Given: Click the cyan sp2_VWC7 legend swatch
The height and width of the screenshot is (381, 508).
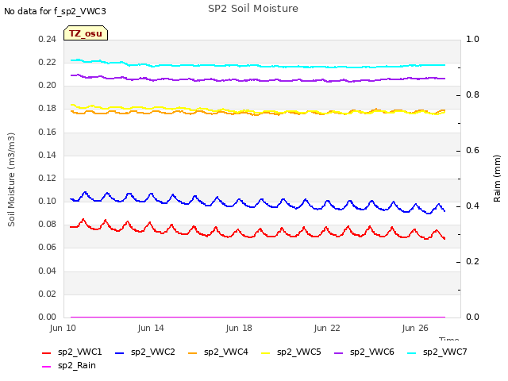Looking at the screenshot, I should (412, 353).
